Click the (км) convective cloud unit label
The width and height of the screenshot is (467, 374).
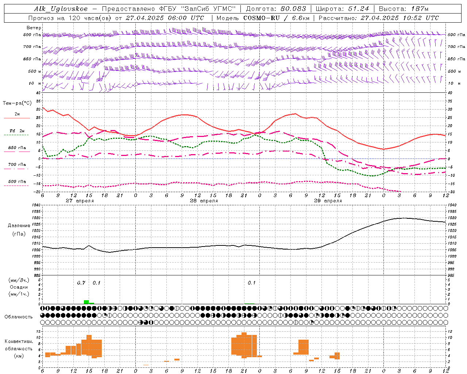(x=19, y=356)
